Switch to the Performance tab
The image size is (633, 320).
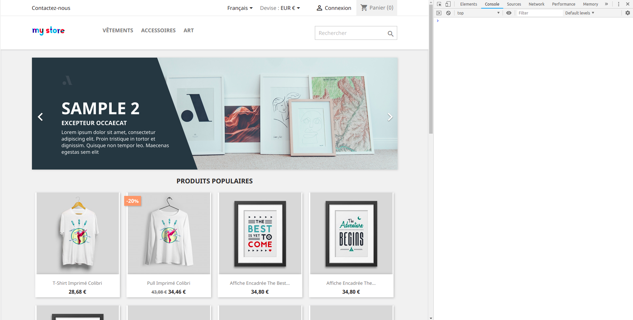point(564,4)
